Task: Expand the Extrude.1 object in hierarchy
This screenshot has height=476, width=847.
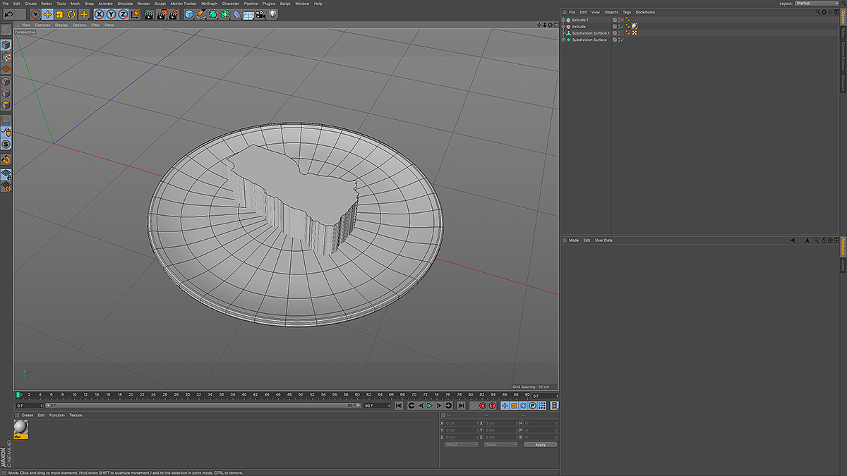Action: pyautogui.click(x=563, y=20)
